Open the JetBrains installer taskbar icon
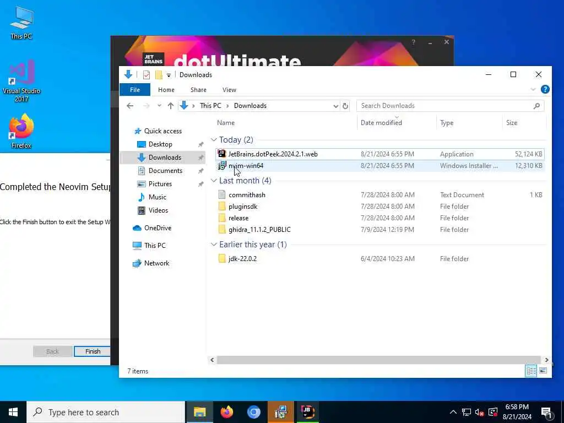This screenshot has height=423, width=564. pyautogui.click(x=307, y=412)
